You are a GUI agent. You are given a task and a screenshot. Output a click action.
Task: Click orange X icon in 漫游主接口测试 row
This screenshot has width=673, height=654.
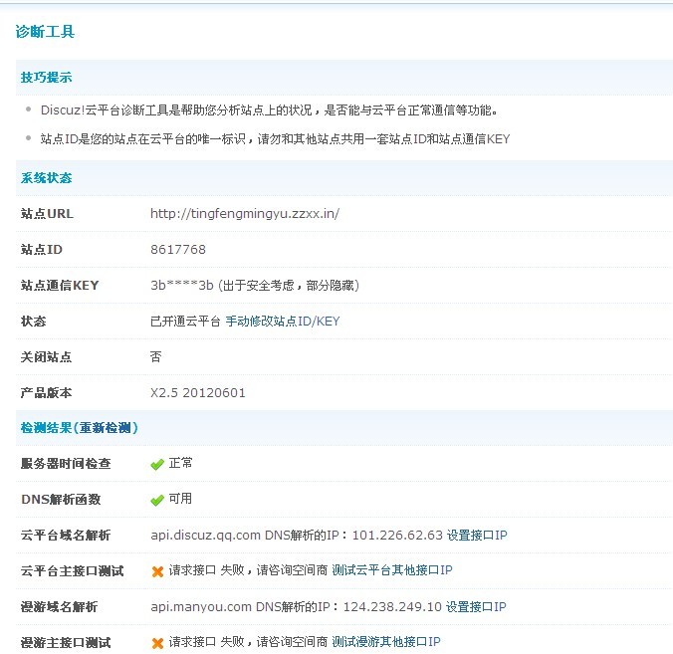coord(156,643)
